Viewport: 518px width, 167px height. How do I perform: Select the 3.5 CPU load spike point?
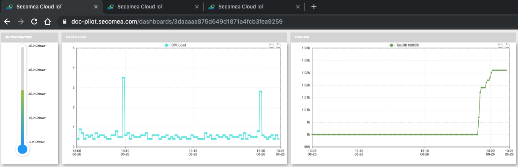(x=123, y=78)
